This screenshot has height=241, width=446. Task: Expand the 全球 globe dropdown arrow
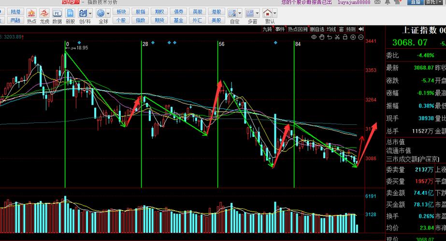coord(108,13)
